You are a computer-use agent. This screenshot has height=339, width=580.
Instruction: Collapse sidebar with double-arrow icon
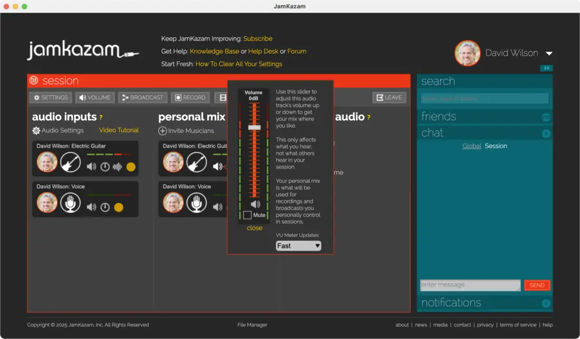[546, 68]
